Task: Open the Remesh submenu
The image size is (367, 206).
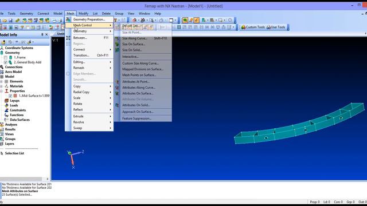Action: click(89, 68)
